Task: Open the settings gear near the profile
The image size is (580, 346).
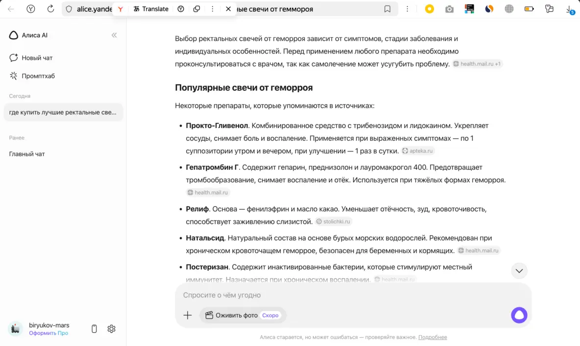Action: pyautogui.click(x=111, y=329)
